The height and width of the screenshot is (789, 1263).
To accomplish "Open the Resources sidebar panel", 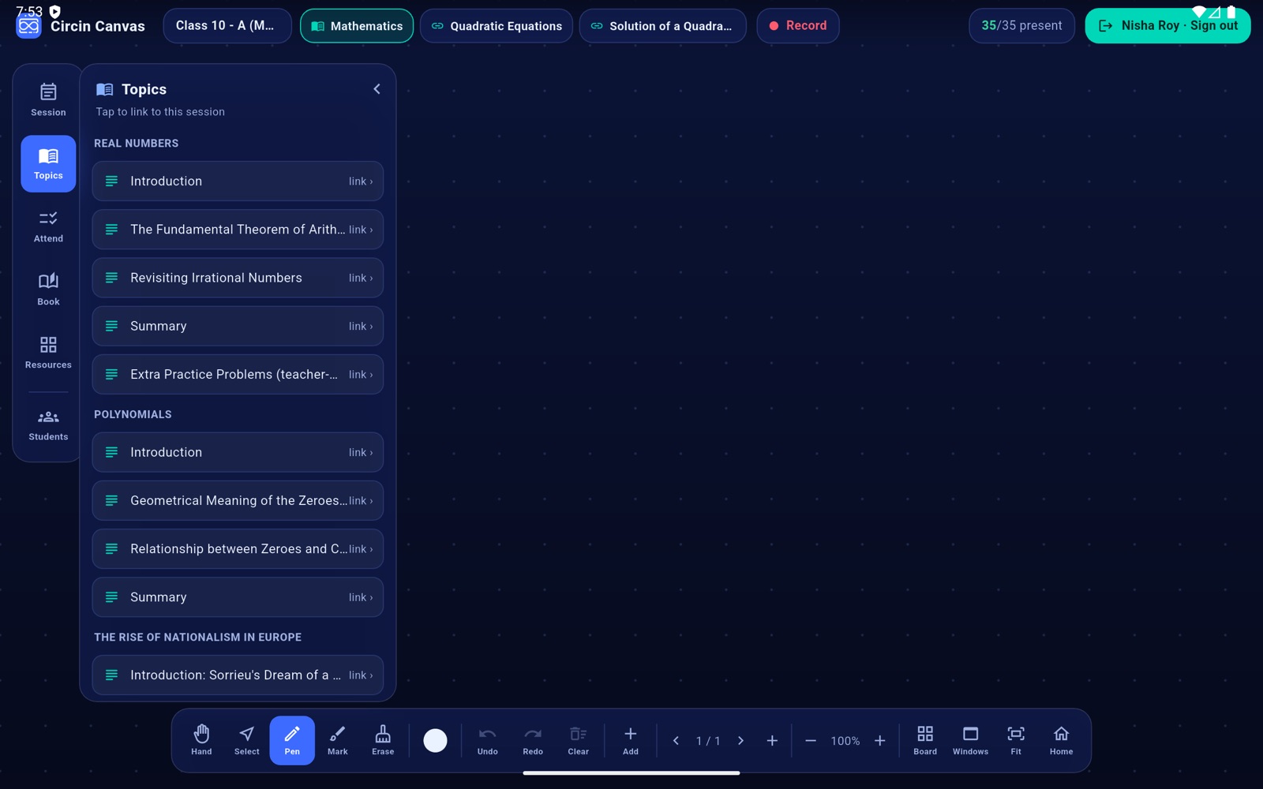I will pyautogui.click(x=48, y=353).
